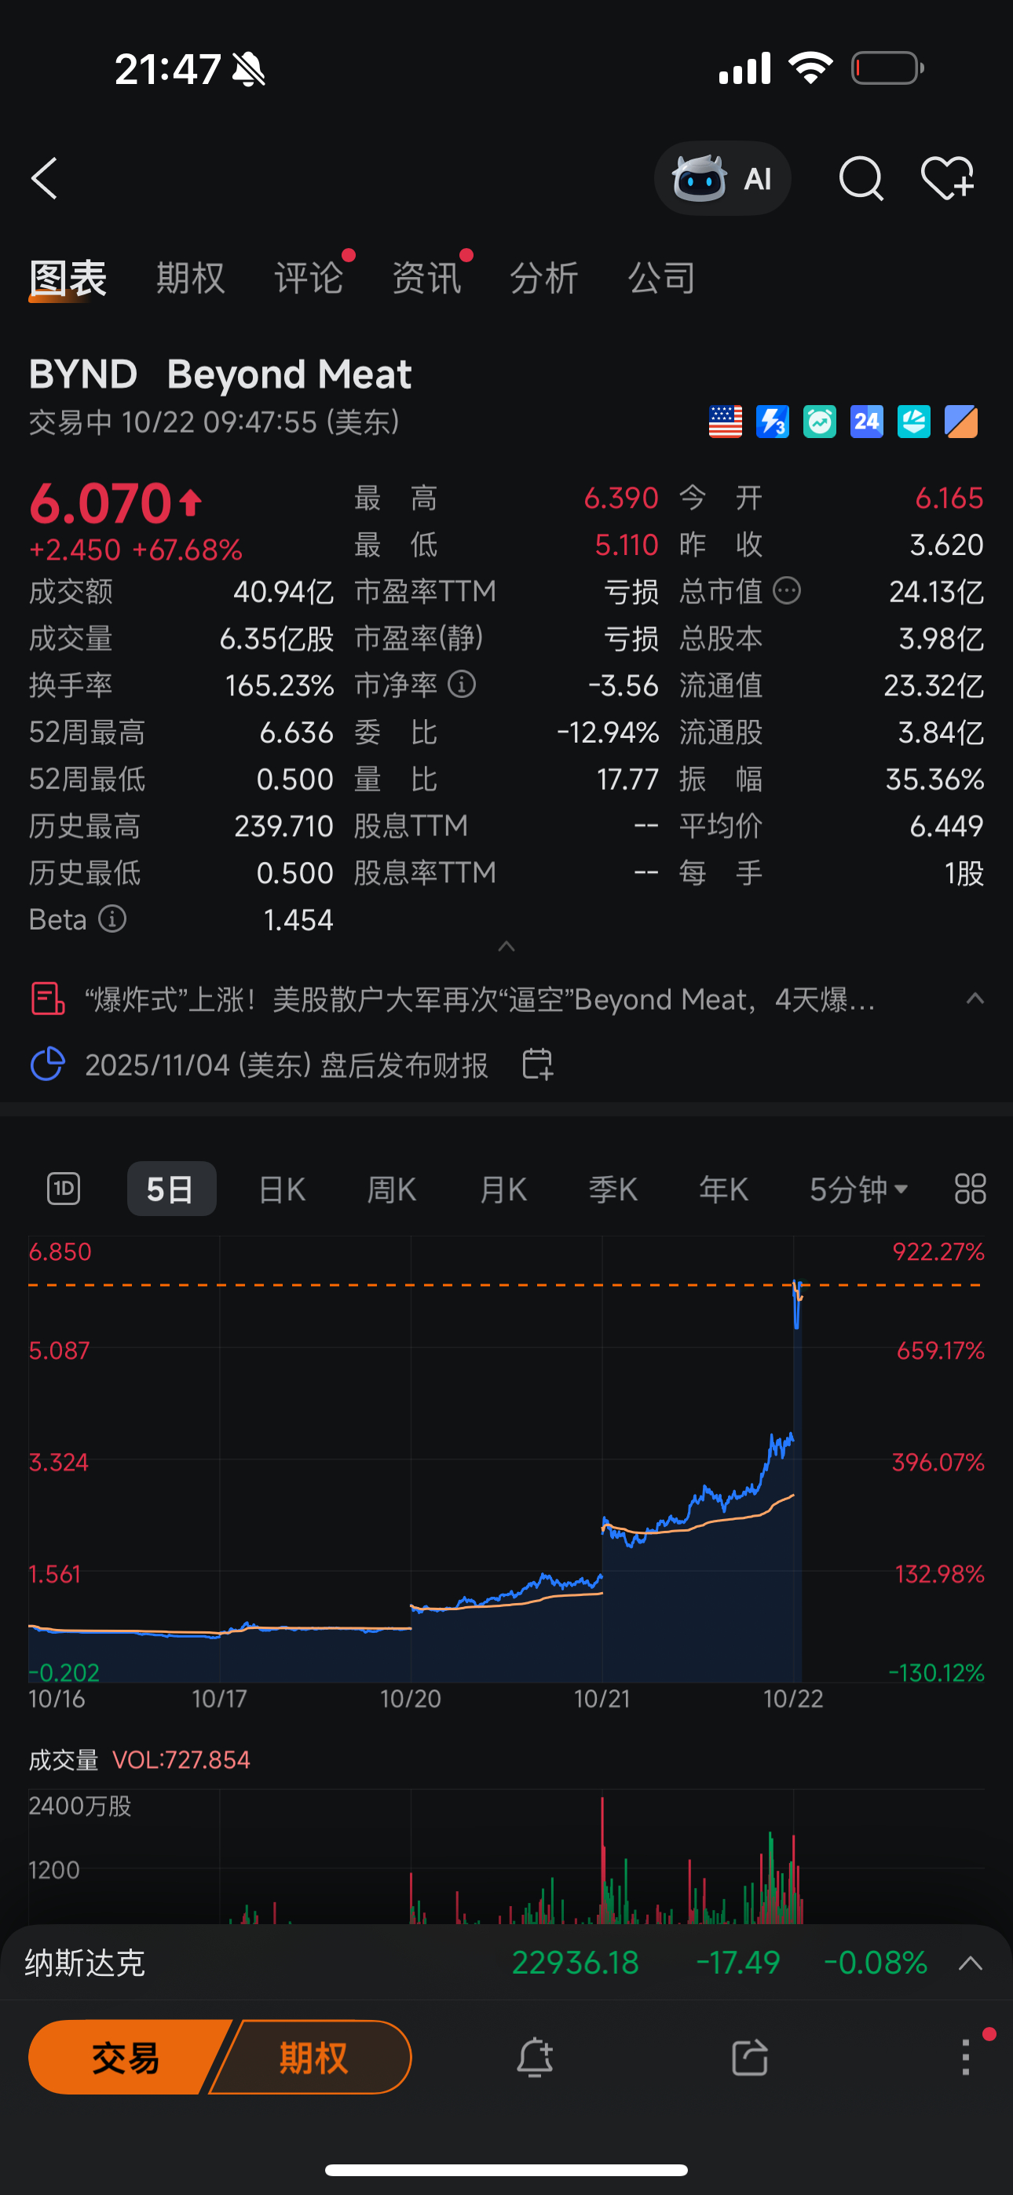The height and width of the screenshot is (2195, 1013).
Task: Switch to the 图表 tab
Action: [68, 279]
